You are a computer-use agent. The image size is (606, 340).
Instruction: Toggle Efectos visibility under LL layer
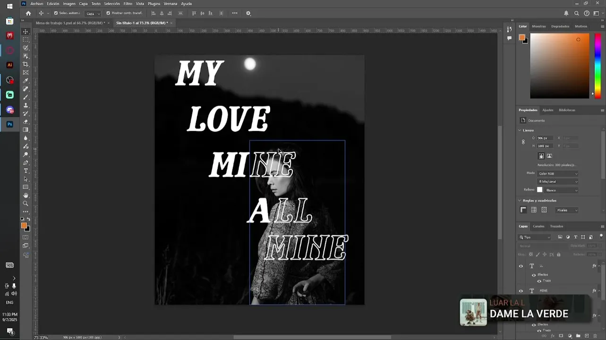pos(534,275)
